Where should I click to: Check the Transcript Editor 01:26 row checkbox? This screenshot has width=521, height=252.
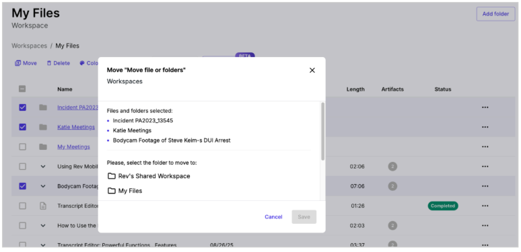click(x=22, y=206)
